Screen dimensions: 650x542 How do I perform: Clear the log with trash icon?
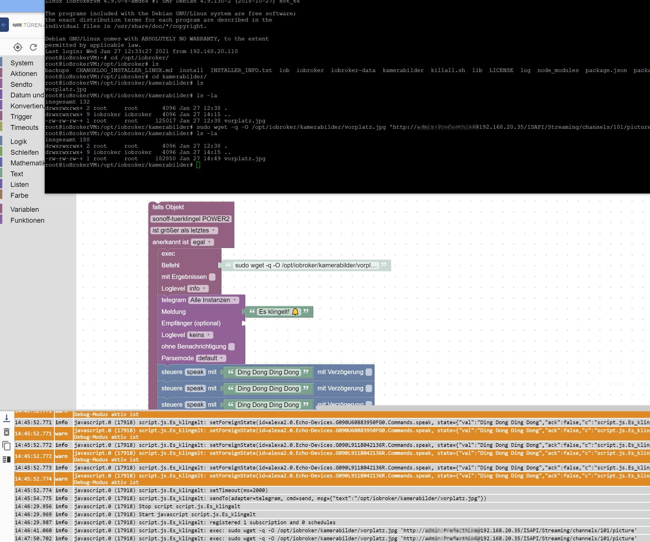point(6,432)
